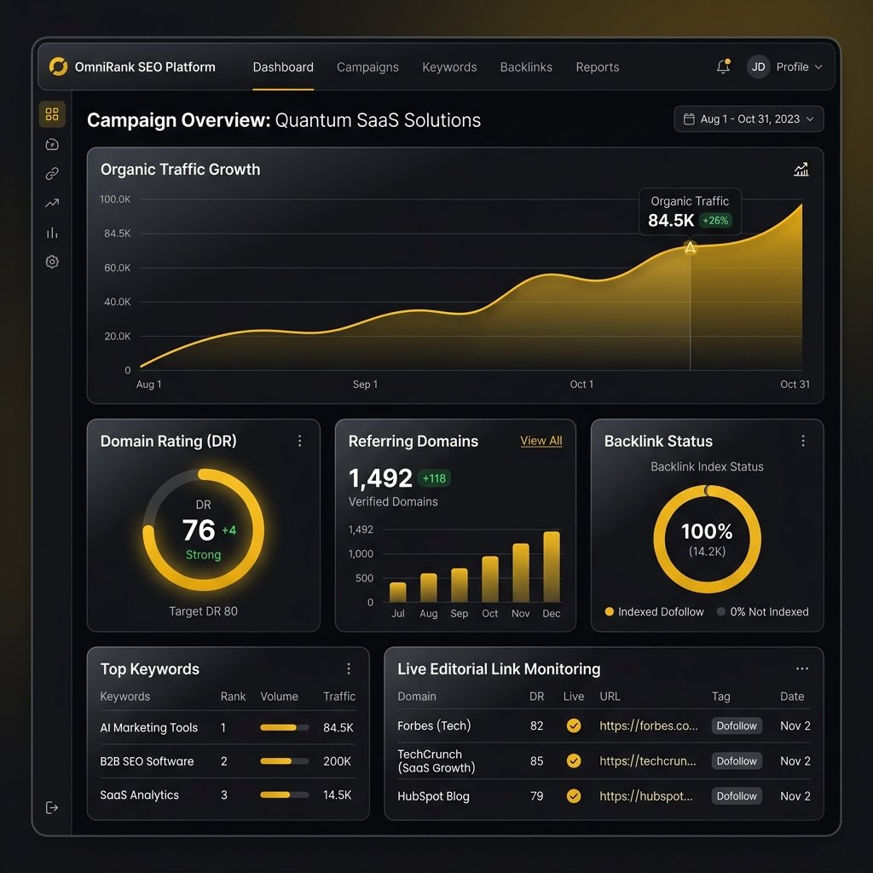Switch to the Keywords tab

tap(449, 67)
